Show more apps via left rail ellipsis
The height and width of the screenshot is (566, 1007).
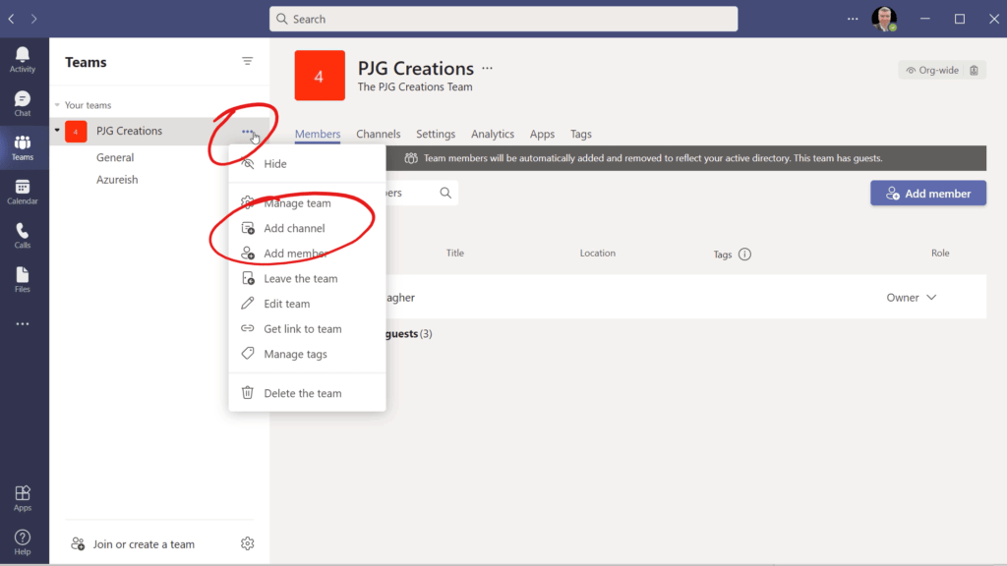(23, 324)
